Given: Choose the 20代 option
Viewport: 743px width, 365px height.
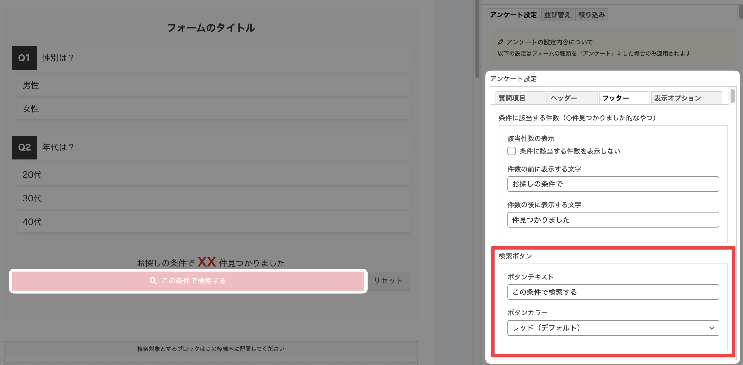Looking at the screenshot, I should [x=213, y=175].
